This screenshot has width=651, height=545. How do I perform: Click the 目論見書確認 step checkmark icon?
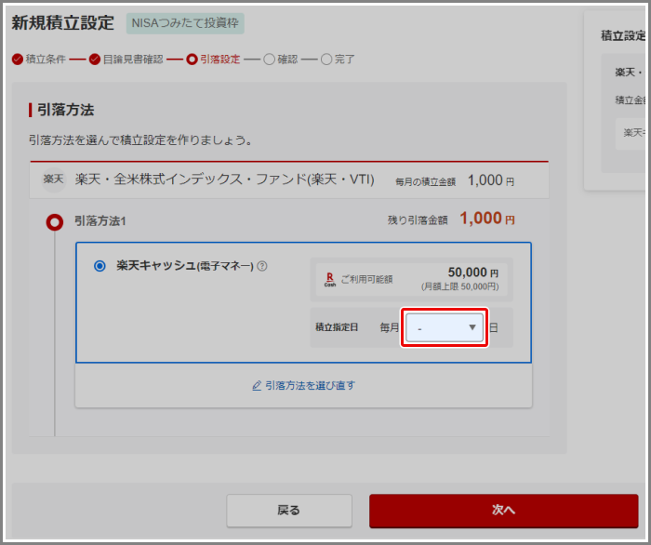pyautogui.click(x=95, y=60)
